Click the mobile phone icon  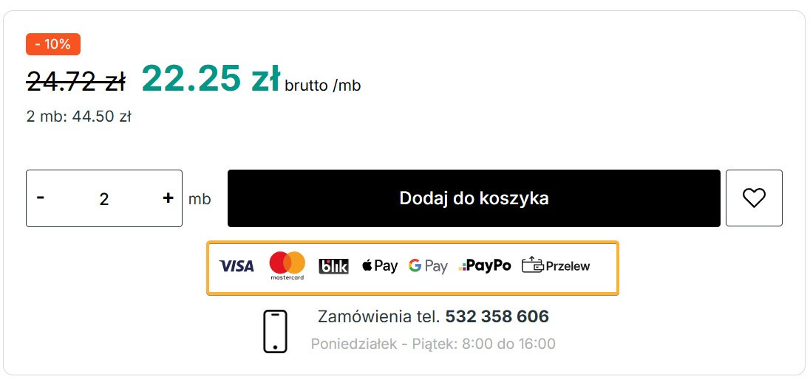(275, 331)
